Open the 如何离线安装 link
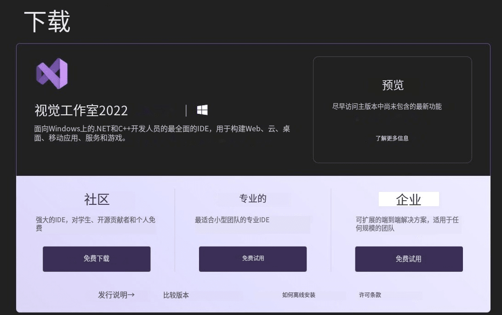 [x=299, y=295]
